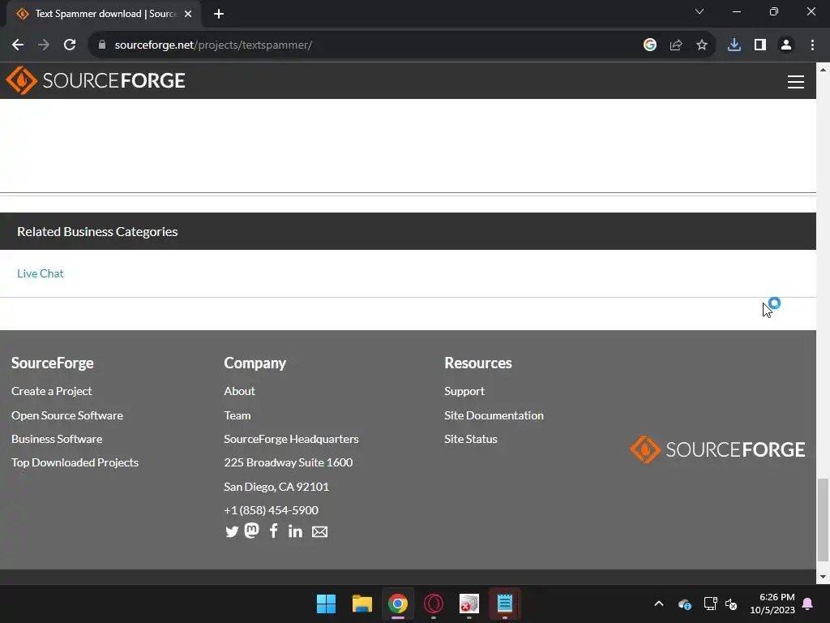Open Open Source Software link
The height and width of the screenshot is (623, 830).
(x=67, y=415)
